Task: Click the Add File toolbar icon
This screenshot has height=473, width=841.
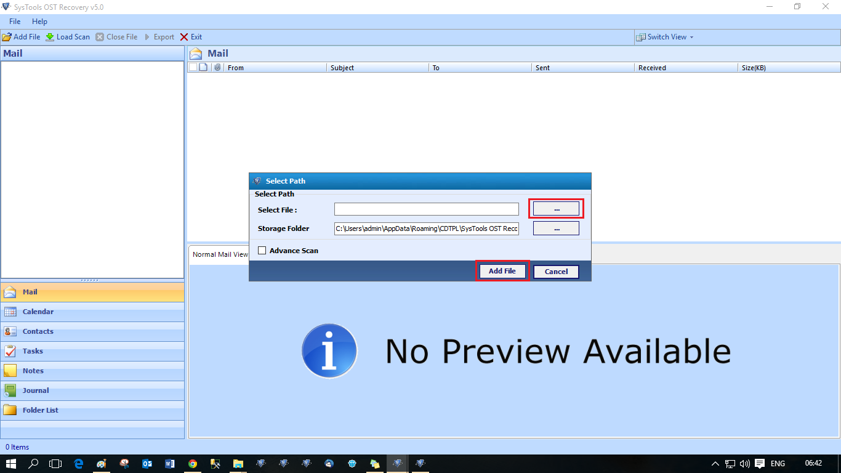Action: point(7,37)
